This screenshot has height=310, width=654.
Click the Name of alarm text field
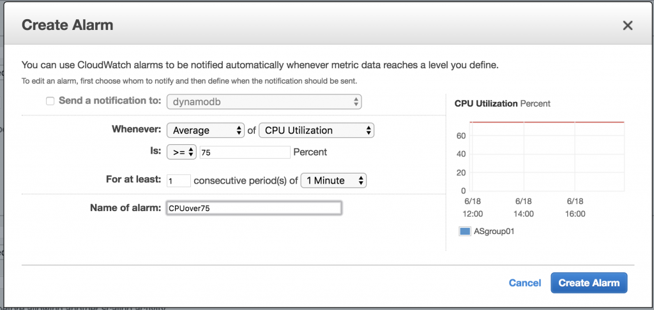click(253, 209)
